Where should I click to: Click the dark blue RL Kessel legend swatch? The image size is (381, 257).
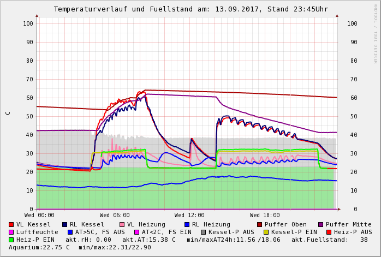pyautogui.click(x=64, y=224)
